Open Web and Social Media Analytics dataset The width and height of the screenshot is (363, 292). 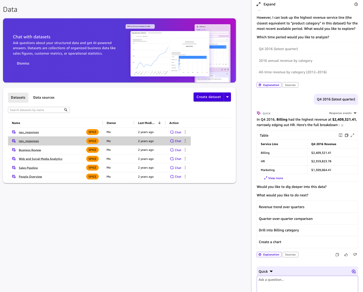40,159
